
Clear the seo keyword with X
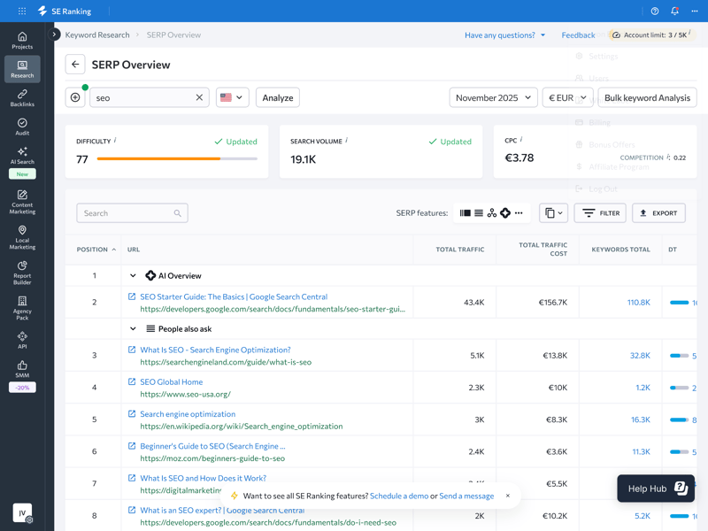point(199,97)
